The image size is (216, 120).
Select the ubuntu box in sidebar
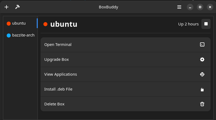pyautogui.click(x=21, y=23)
